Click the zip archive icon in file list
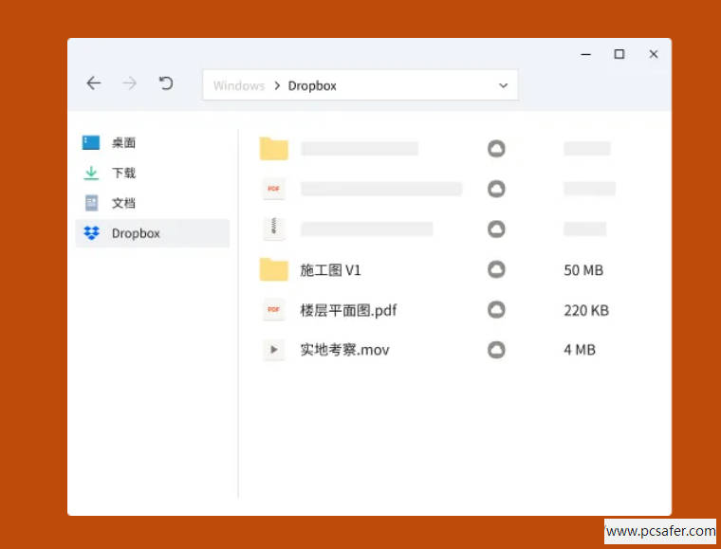This screenshot has width=721, height=549. [273, 229]
